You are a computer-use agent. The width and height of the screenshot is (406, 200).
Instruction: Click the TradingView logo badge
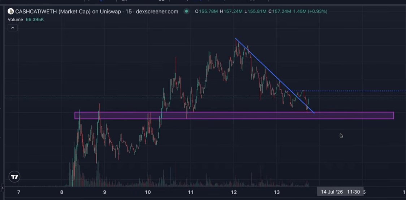pyautogui.click(x=14, y=177)
